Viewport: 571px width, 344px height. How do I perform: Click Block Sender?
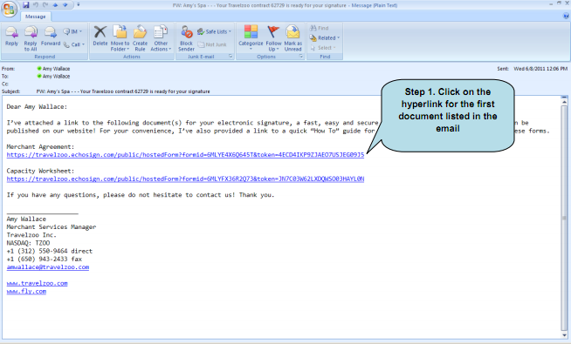click(186, 38)
